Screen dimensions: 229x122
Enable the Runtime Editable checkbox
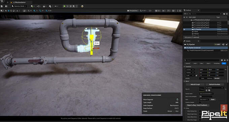200,102
